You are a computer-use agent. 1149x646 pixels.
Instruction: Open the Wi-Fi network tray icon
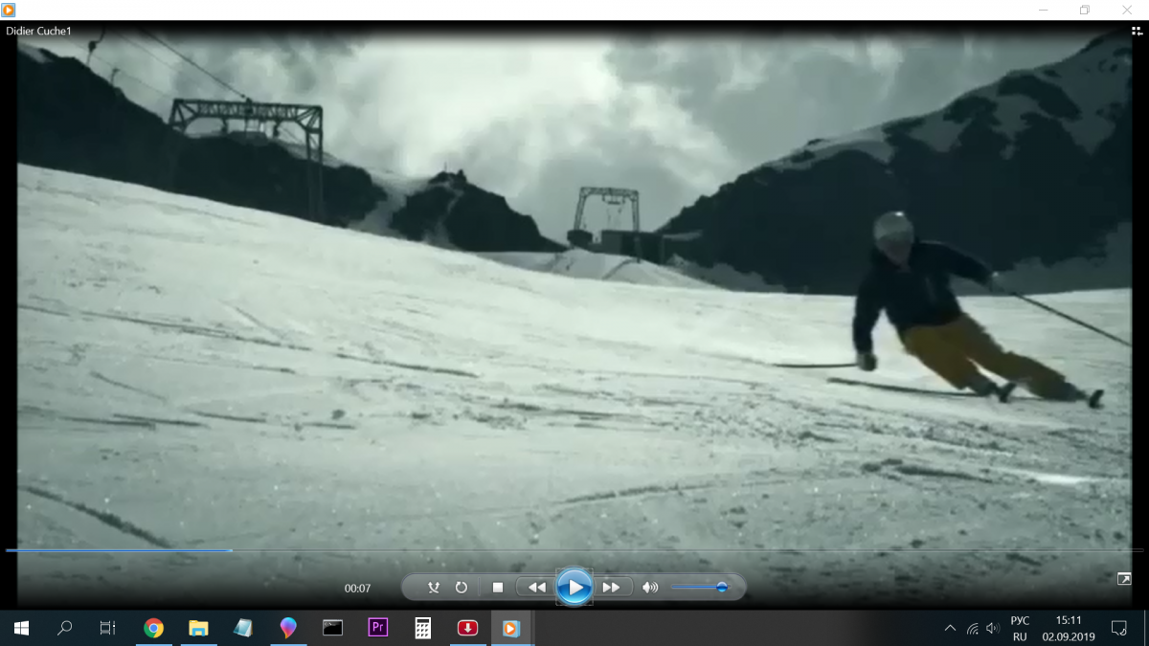pos(972,628)
